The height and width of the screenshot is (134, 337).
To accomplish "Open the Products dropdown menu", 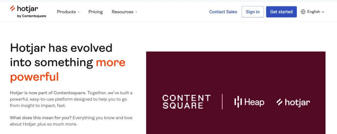I will click(x=68, y=12).
